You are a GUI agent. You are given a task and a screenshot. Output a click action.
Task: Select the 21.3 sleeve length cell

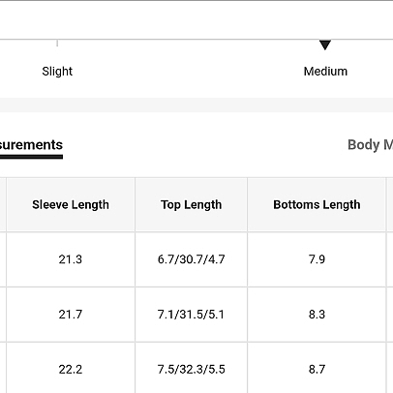[71, 259]
